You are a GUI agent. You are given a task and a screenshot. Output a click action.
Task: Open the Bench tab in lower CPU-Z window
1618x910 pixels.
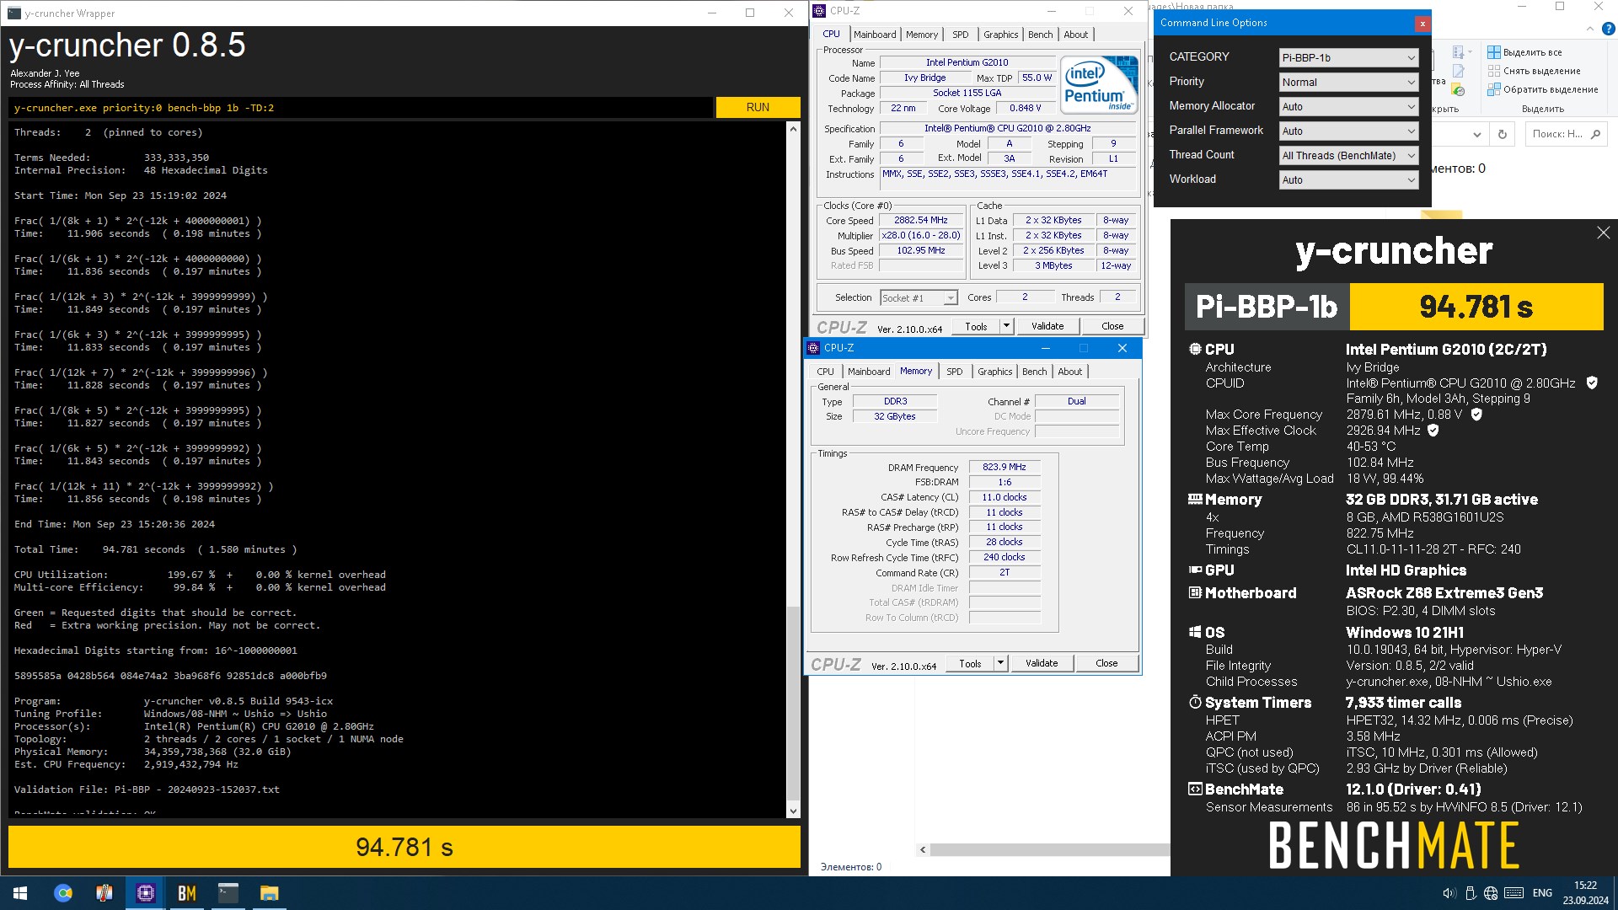tap(1035, 372)
